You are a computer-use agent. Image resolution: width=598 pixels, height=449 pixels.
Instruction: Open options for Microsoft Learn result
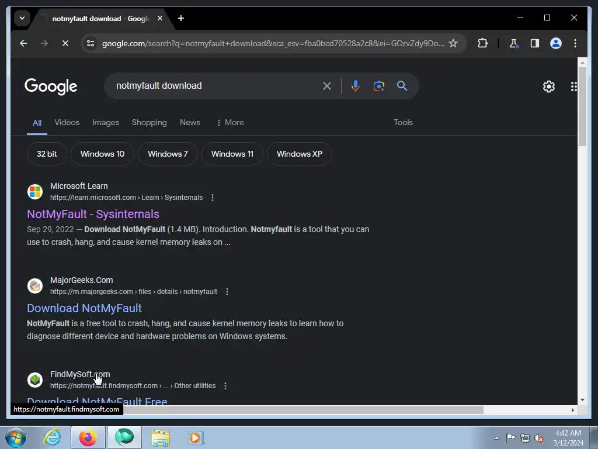click(x=213, y=198)
